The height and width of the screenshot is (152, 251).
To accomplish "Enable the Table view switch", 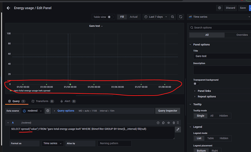I will (x=111, y=17).
